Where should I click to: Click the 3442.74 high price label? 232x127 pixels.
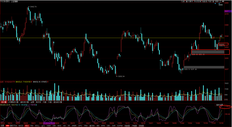coord(33,7)
